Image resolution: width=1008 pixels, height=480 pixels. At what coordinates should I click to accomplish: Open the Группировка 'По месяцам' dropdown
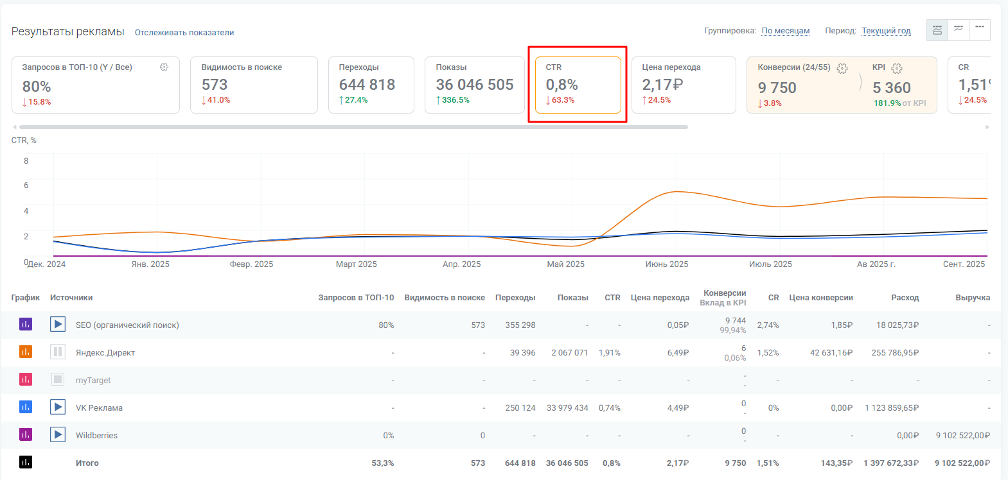785,31
